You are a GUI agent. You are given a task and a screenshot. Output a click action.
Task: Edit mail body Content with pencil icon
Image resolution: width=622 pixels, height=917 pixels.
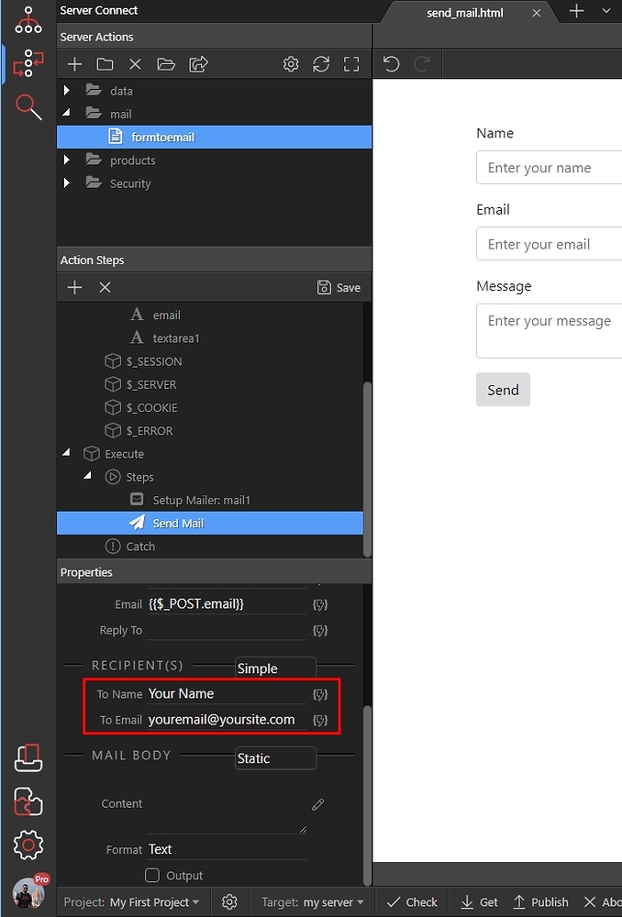point(318,804)
